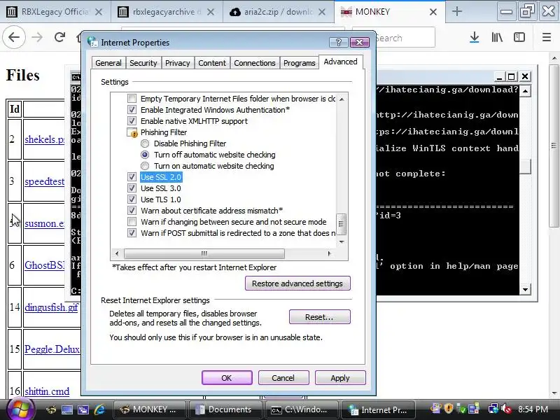Open the Windows Start orb
Screen dimensions: 560x420
(x=20, y=409)
